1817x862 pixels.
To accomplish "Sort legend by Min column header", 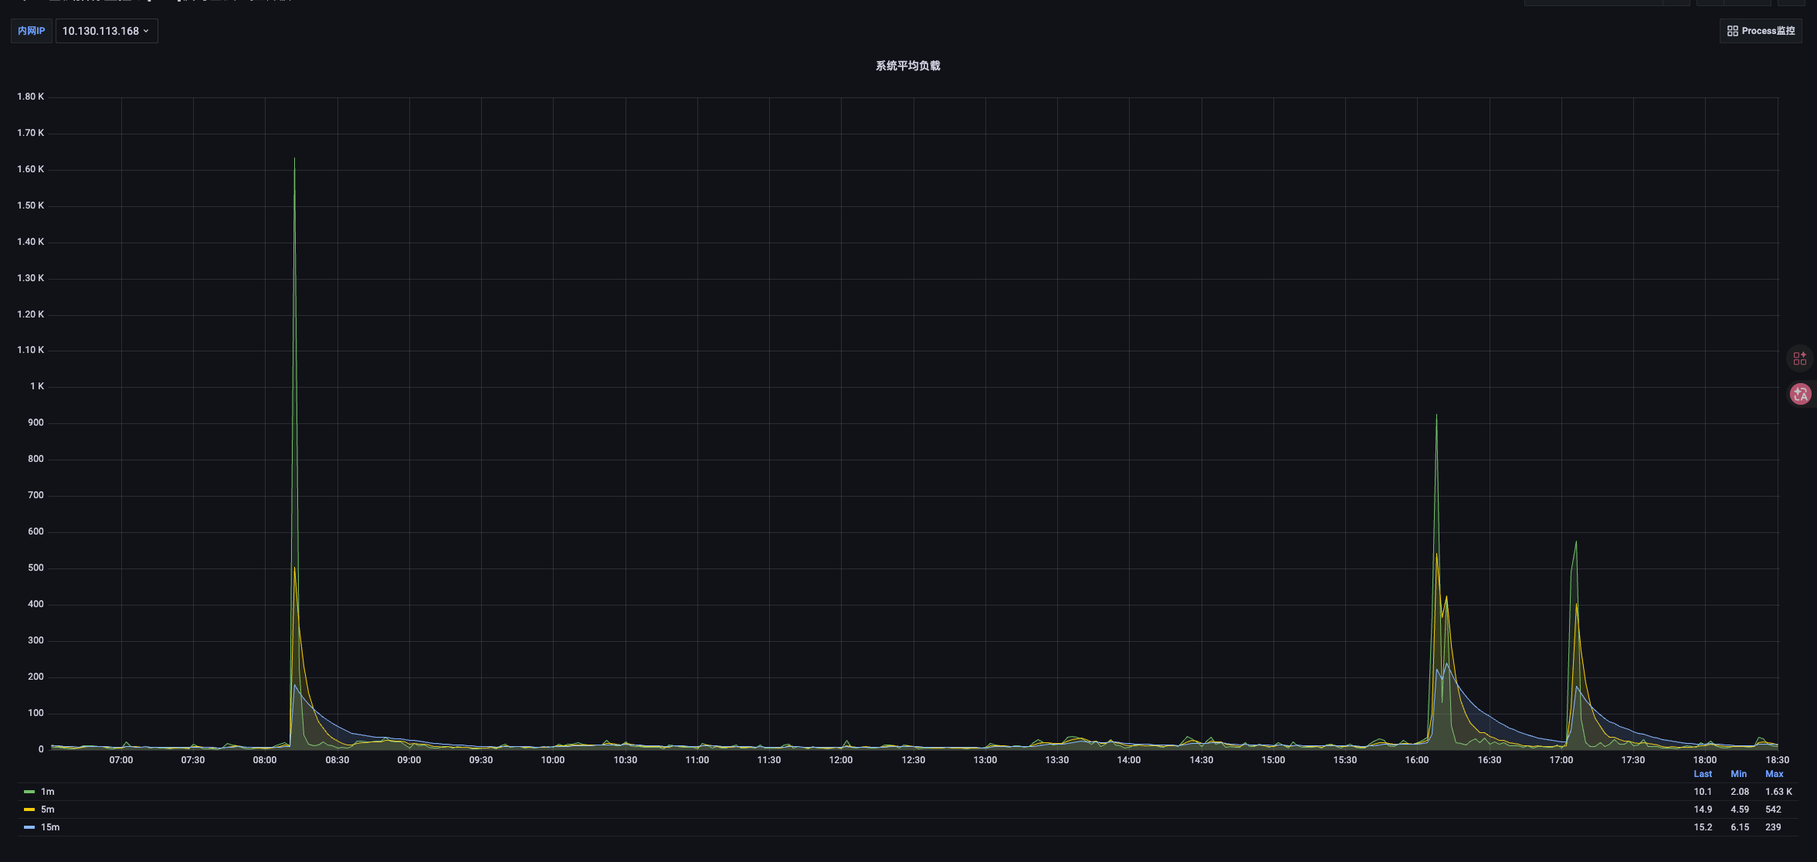I will tap(1738, 774).
